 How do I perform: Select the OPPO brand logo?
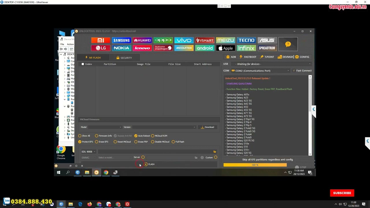click(163, 40)
